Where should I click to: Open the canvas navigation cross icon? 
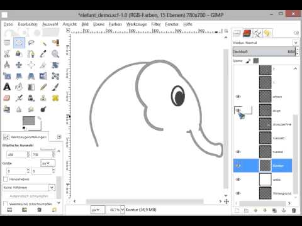[x=226, y=202]
